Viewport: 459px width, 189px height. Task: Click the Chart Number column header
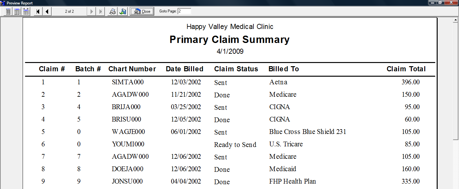[132, 69]
